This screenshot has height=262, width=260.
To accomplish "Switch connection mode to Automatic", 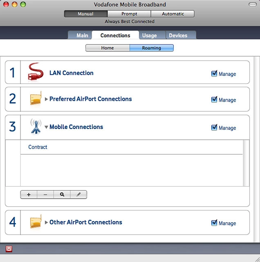I will tap(173, 14).
